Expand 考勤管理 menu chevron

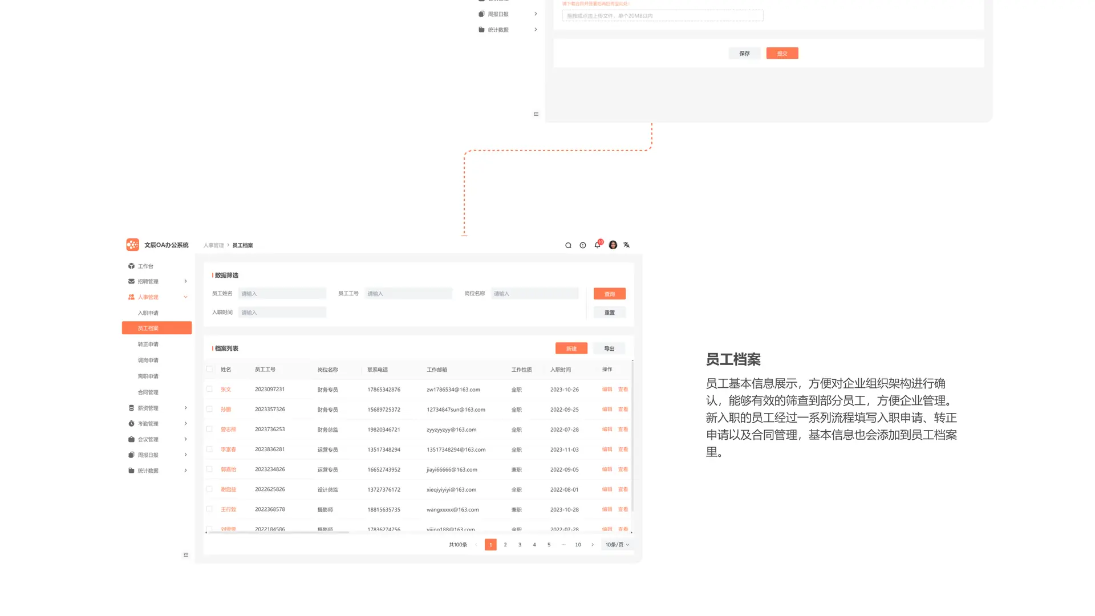(x=185, y=423)
